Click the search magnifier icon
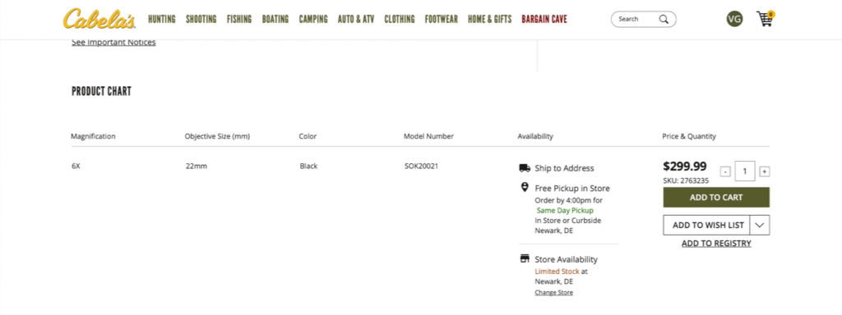Viewport: 842px width, 315px height. (664, 20)
